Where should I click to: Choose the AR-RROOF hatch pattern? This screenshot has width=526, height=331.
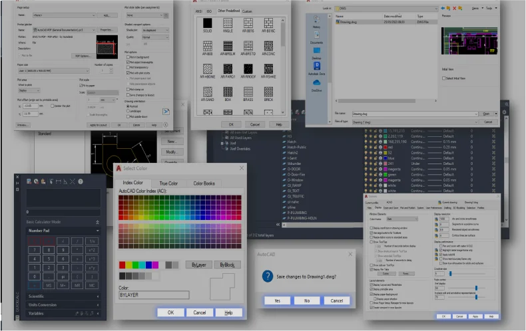coord(248,69)
